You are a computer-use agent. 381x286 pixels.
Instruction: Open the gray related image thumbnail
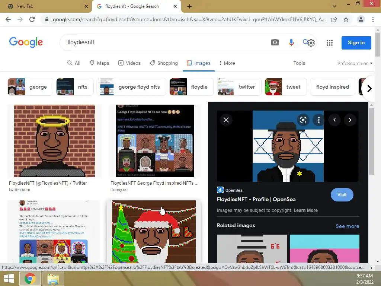252,249
